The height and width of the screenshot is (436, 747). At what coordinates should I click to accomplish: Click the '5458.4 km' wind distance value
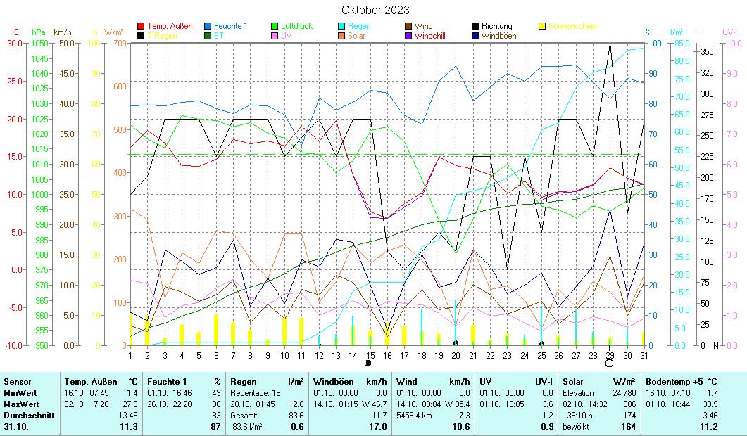coord(415,416)
